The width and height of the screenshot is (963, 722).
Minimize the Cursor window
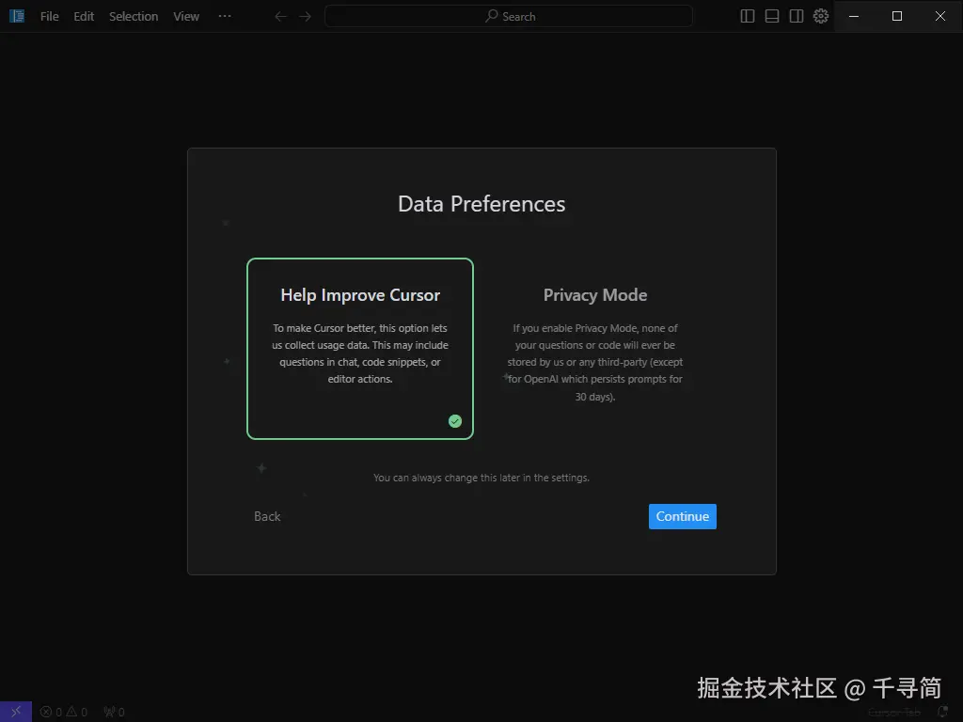click(854, 17)
